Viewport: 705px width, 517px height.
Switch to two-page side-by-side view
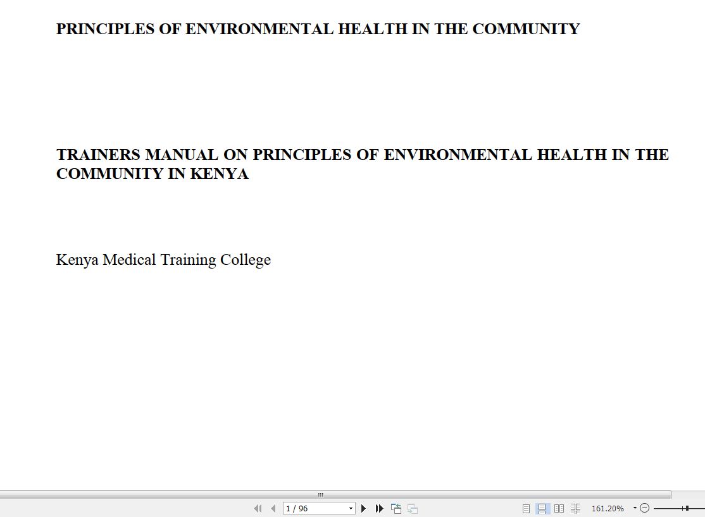tap(559, 508)
